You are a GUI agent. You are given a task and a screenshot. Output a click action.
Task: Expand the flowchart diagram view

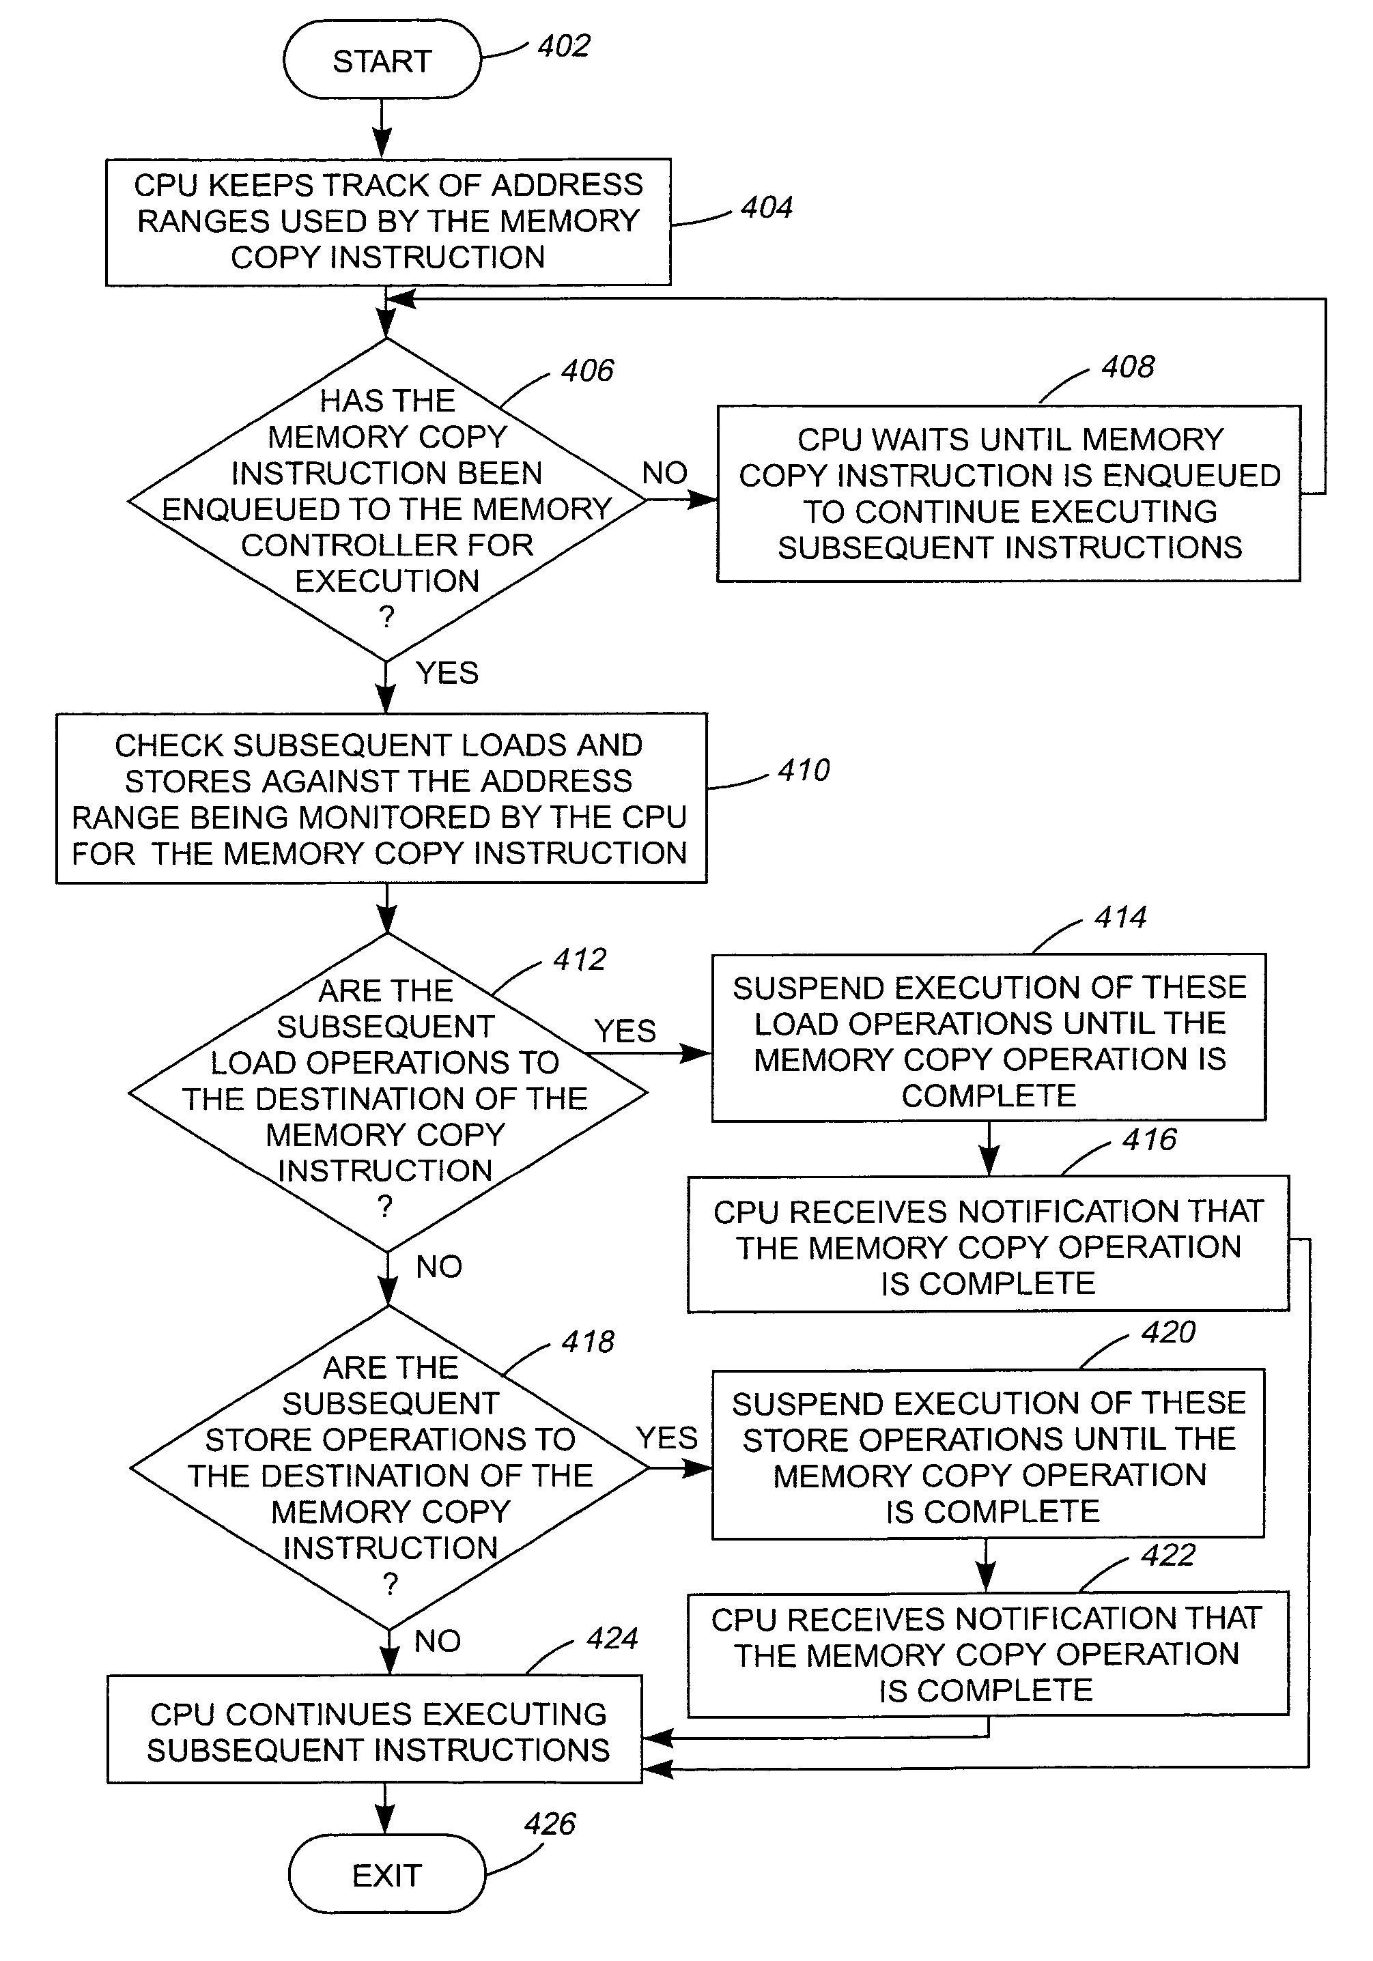click(685, 980)
